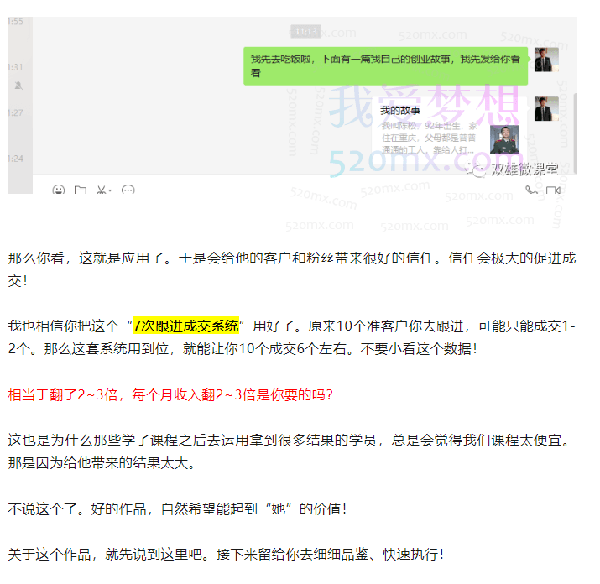Open the emoji picker in chat toolbar

point(59,190)
